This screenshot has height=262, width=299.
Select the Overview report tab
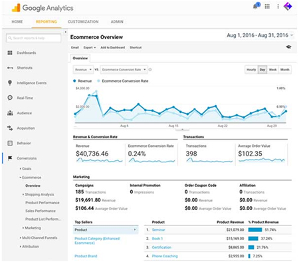[x=80, y=59]
